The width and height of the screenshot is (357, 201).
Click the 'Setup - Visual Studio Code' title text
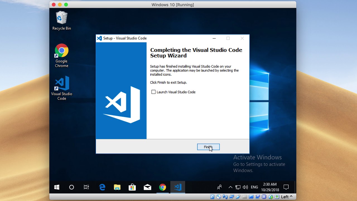click(x=125, y=38)
